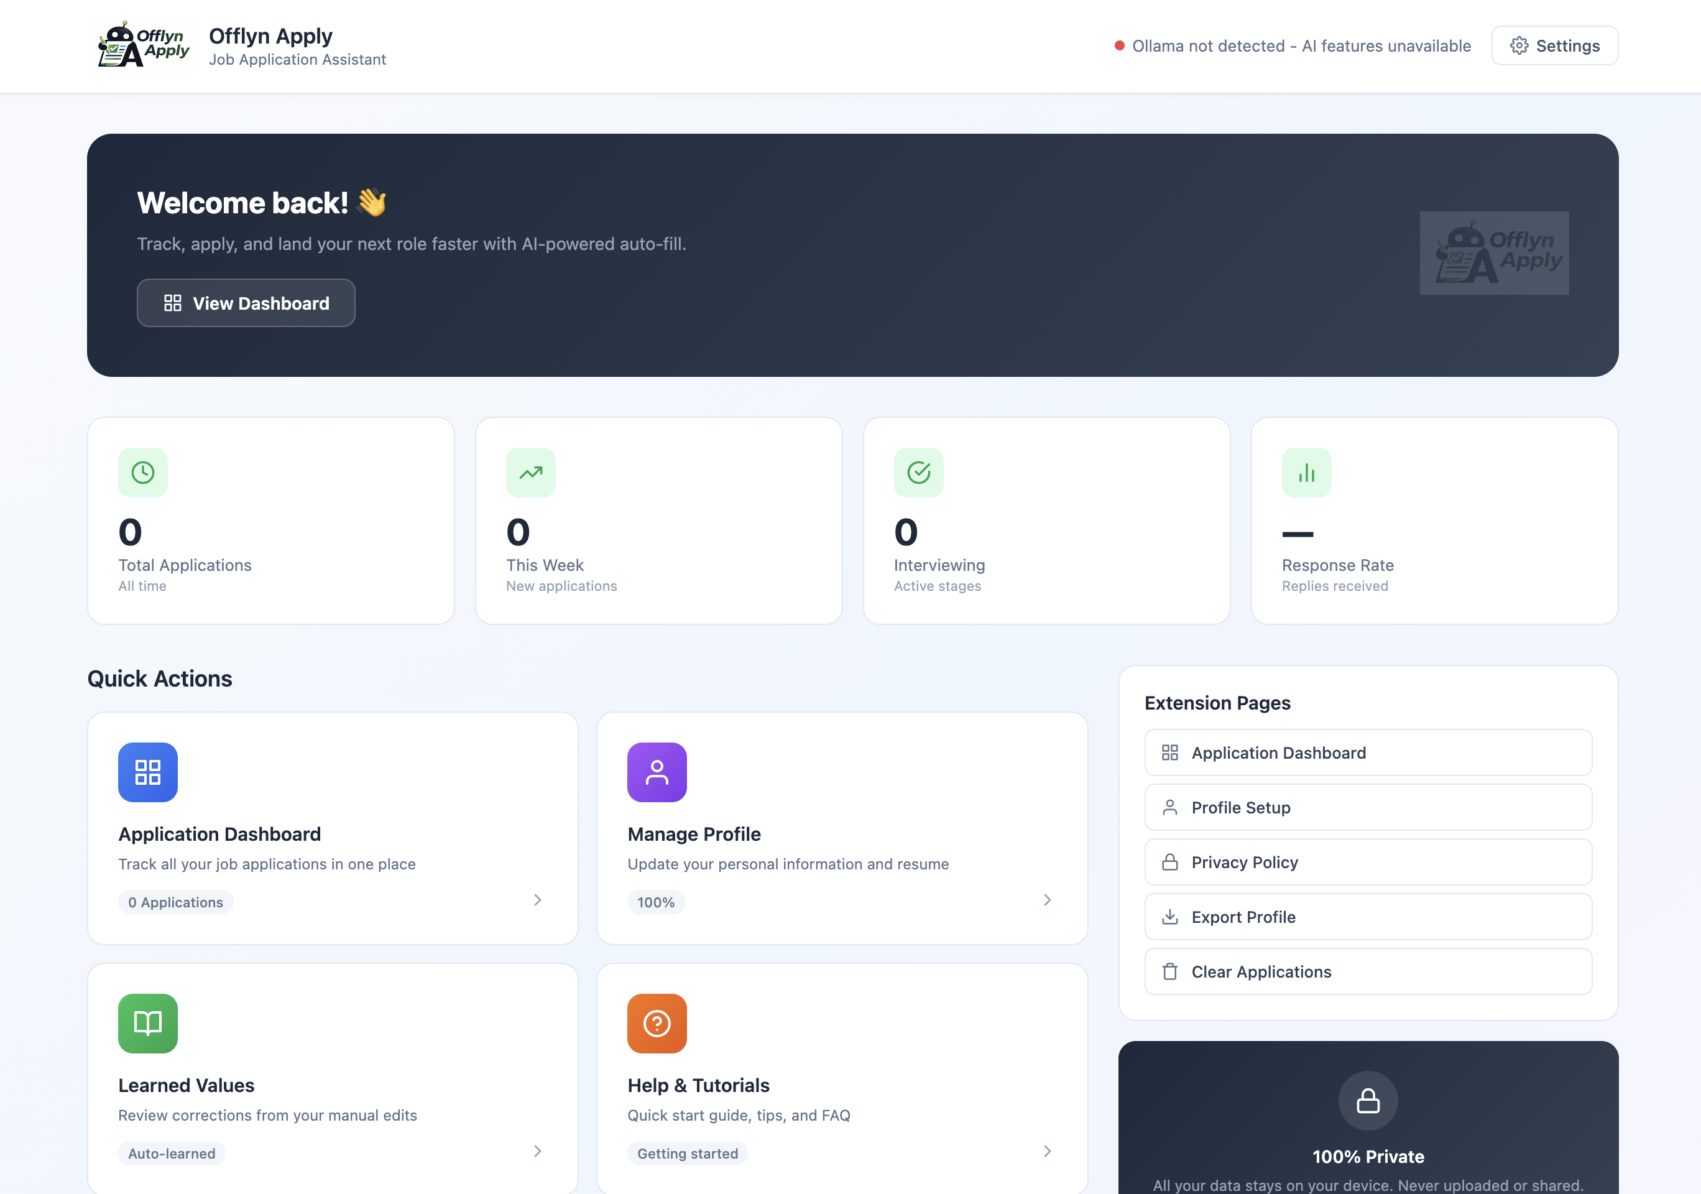Click the trash icon beside Clear Applications

(1171, 971)
